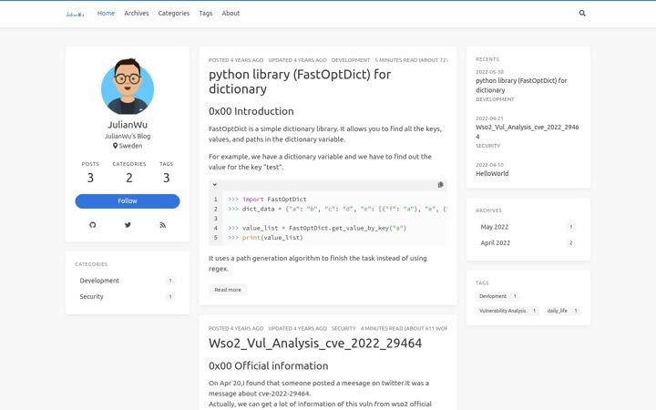Open the GitHub profile icon

[x=92, y=225]
